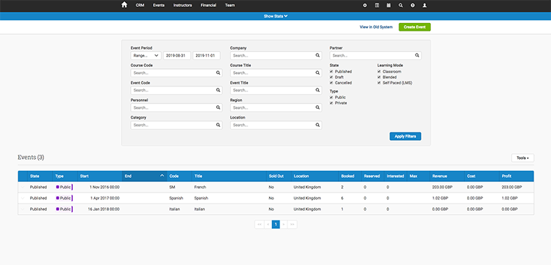Open the Instructors menu
Viewport: 551px width, 265px height.
click(183, 6)
